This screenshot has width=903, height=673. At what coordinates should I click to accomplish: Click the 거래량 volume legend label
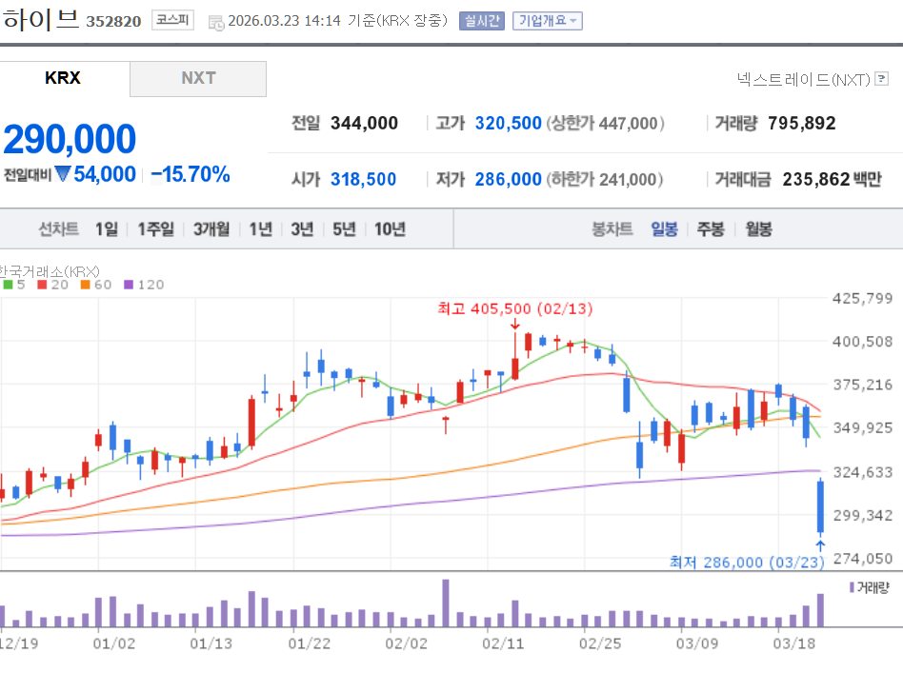tap(870, 587)
